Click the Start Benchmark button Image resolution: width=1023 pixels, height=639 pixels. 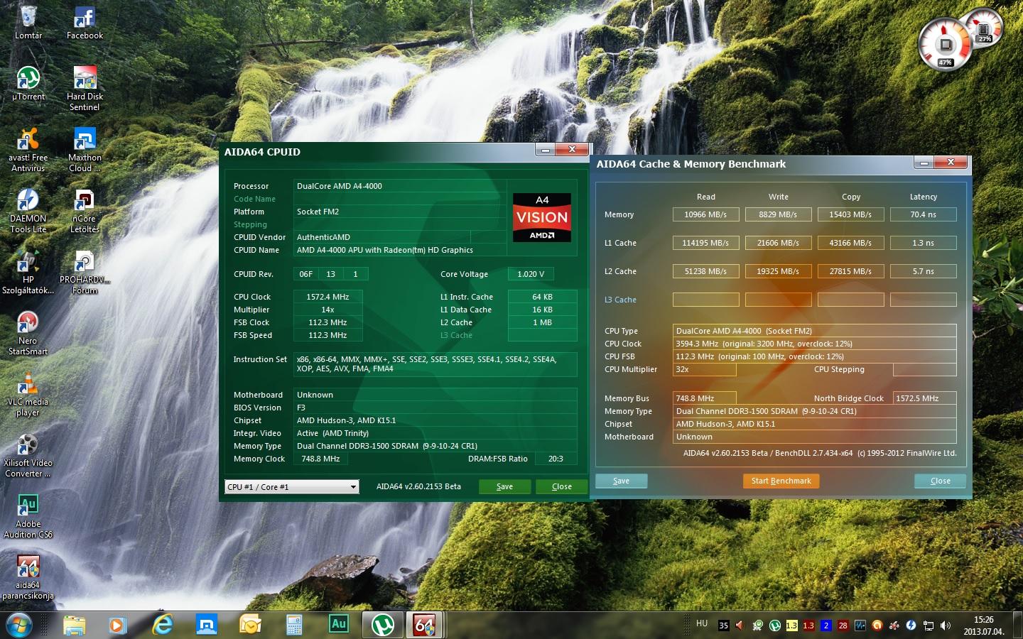click(x=781, y=481)
